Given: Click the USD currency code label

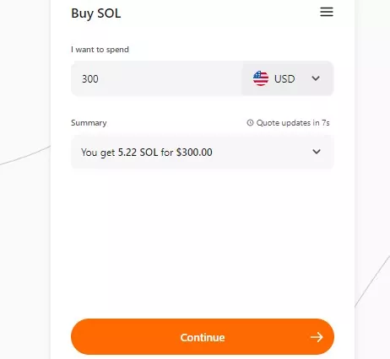Looking at the screenshot, I should 284,78.
